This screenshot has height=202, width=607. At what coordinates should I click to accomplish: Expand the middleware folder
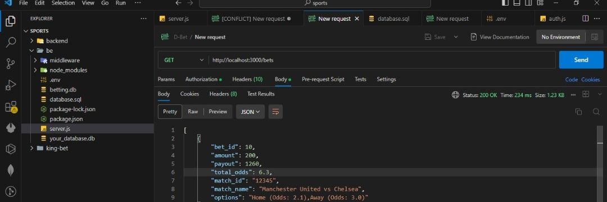tap(35, 60)
